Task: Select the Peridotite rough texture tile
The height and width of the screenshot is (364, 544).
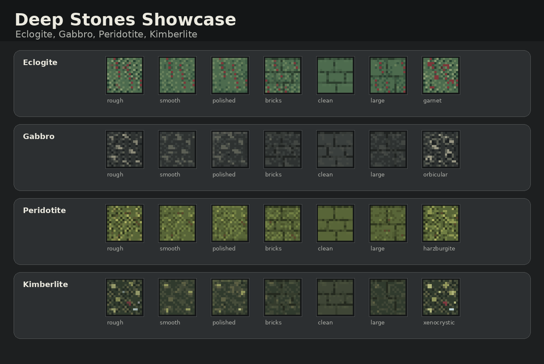Action: click(125, 223)
